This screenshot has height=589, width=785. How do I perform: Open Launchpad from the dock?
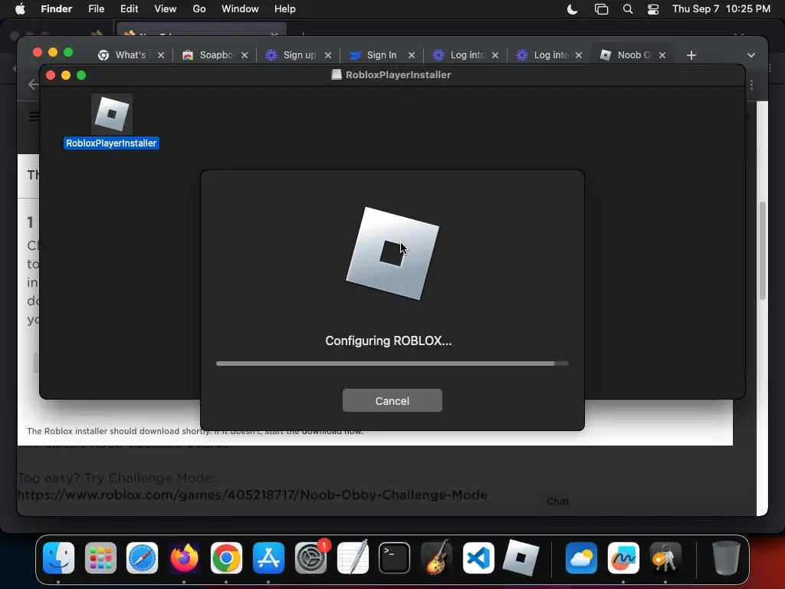(100, 558)
